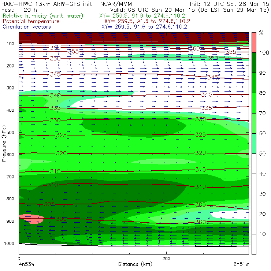Click the '1000' pressure axis tick label
Screen dimensions: 271x271
pyautogui.click(x=9, y=243)
